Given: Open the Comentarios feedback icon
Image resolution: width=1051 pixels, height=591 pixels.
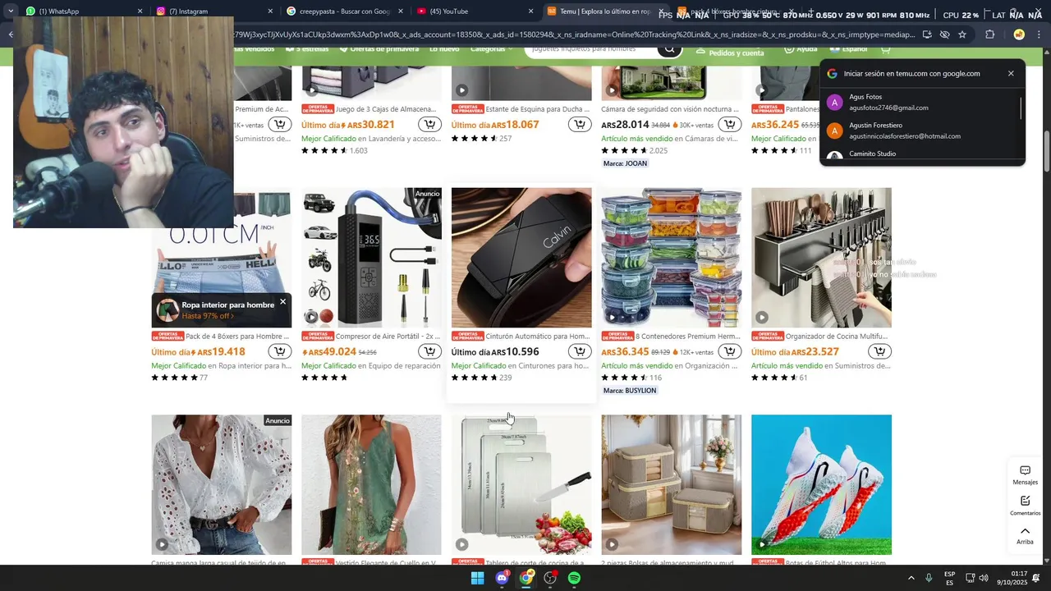Looking at the screenshot, I should coord(1025,506).
